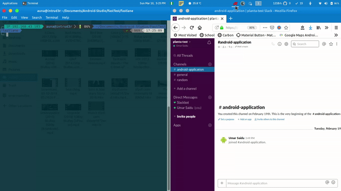Click the Firefox forward arrow

(x=184, y=28)
